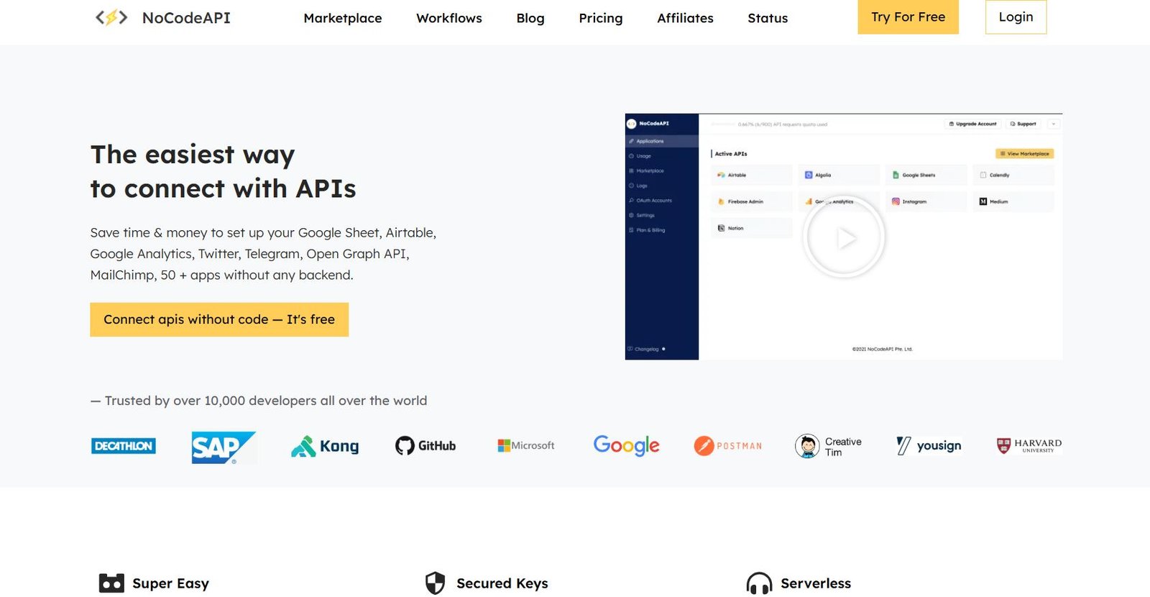Click the 'Serverless' heading

click(x=816, y=583)
